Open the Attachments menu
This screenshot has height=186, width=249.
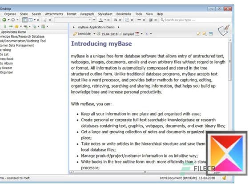pos(54,14)
